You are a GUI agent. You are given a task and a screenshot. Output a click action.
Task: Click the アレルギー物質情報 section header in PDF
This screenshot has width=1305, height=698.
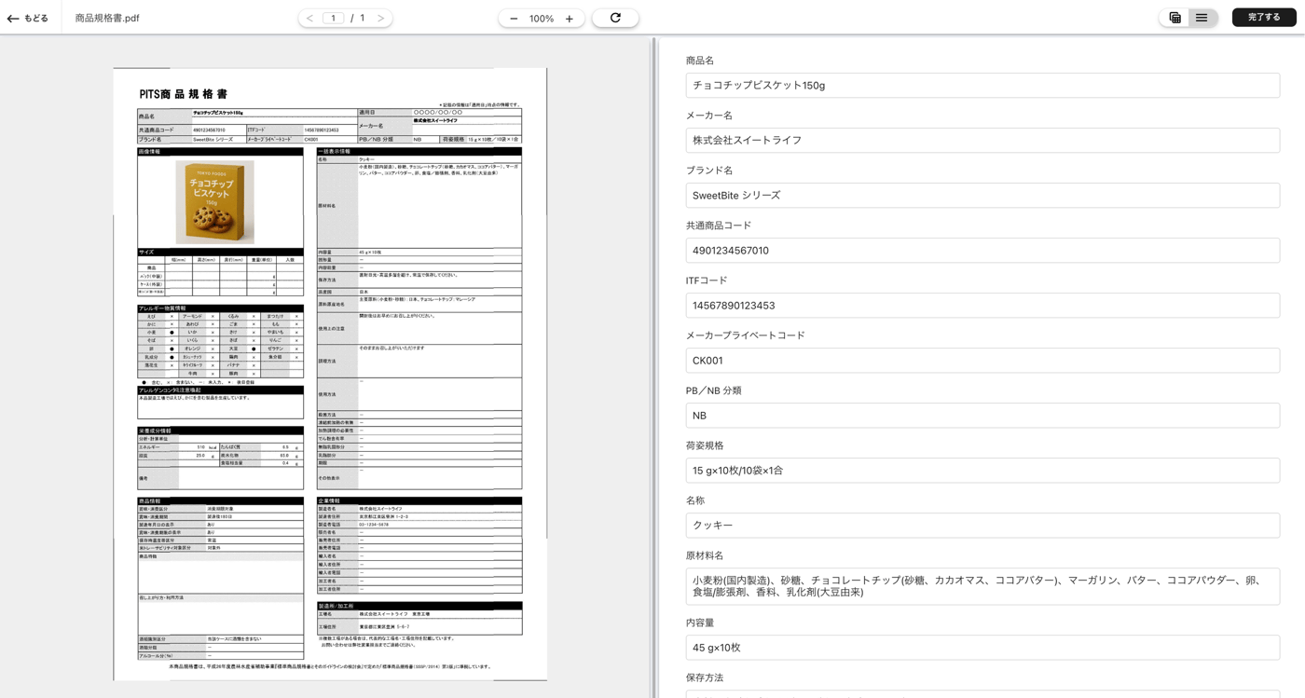point(221,308)
